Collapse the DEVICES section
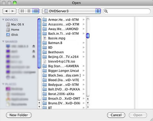Viewport: 153px width, 121px height. point(3,20)
